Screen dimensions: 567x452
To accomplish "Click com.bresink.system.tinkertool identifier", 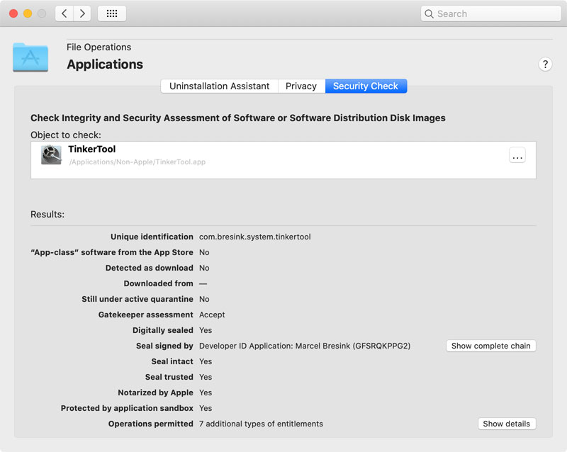I will click(x=255, y=237).
